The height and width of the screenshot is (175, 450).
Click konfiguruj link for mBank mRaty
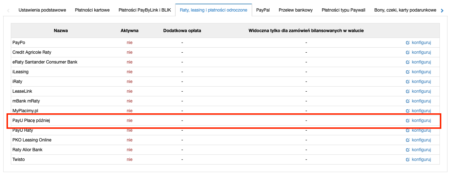[421, 101]
